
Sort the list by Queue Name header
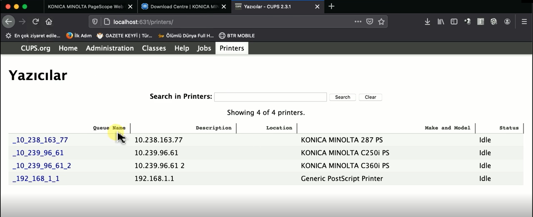point(109,128)
